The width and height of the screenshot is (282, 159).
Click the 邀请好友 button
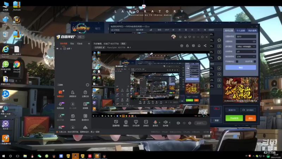[x=232, y=110]
